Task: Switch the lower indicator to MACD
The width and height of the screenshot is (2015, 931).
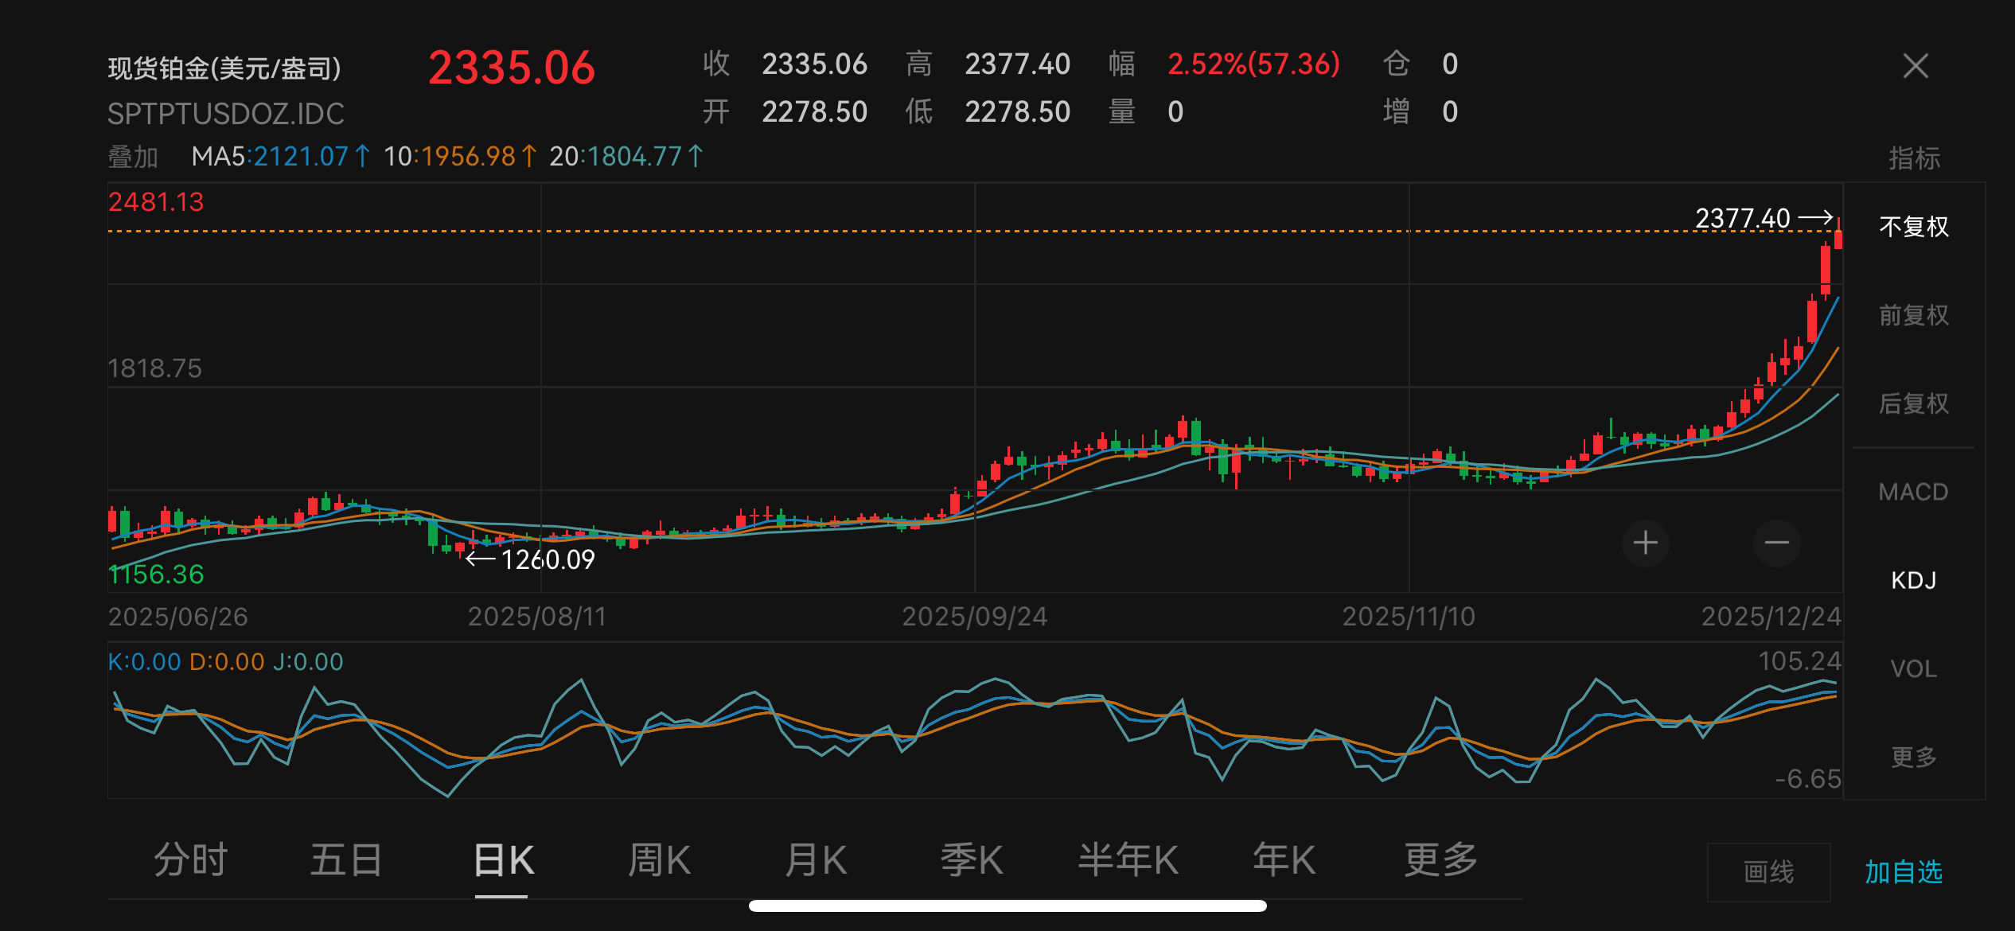Action: click(x=1913, y=492)
